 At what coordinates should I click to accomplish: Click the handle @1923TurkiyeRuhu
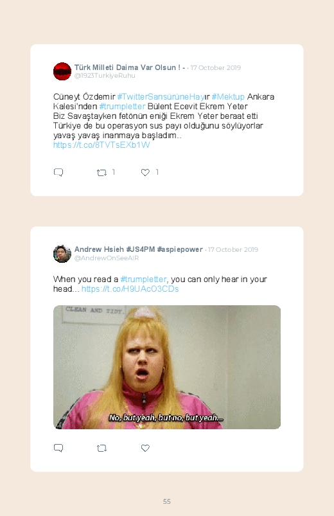tap(105, 75)
